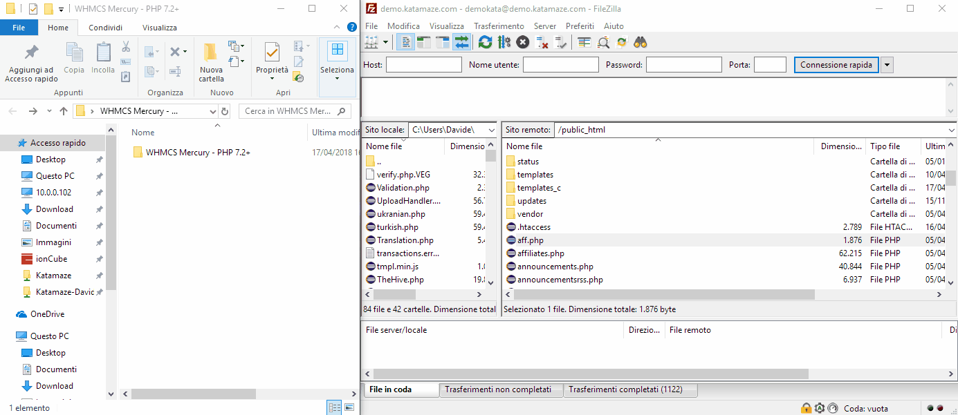Toggle processing of the transfer queue
The image size is (958, 415).
[504, 42]
